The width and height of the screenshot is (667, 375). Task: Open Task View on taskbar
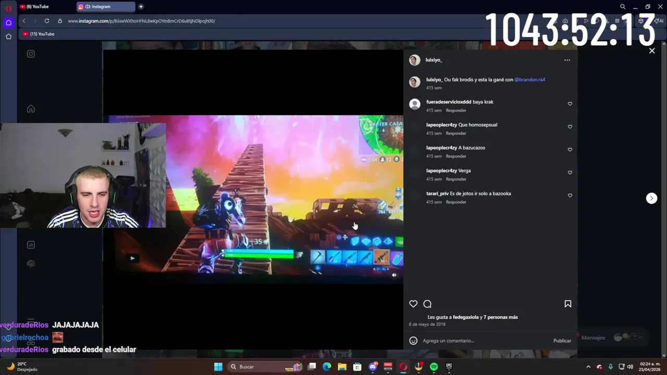312,367
